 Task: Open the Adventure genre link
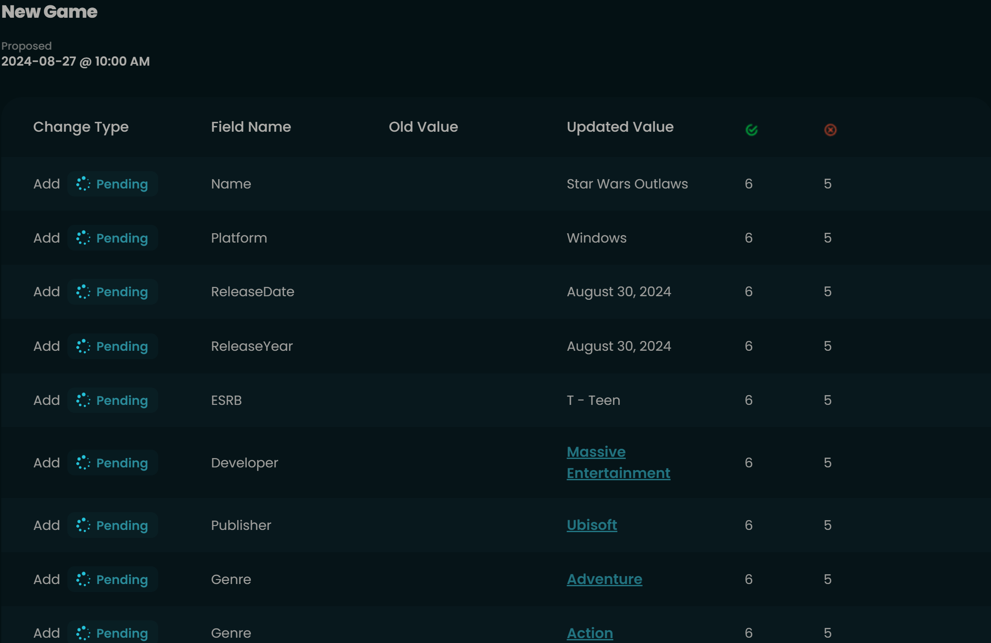click(605, 579)
